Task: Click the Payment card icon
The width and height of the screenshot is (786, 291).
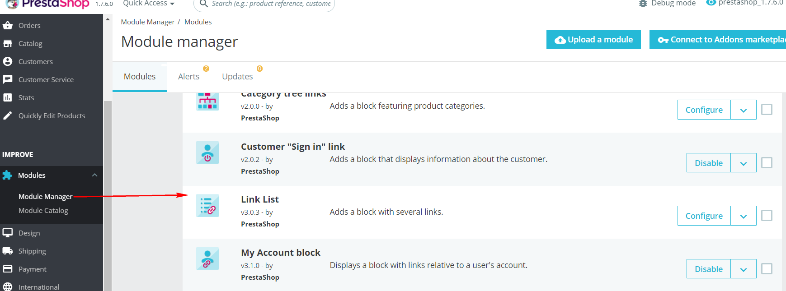Action: click(8, 269)
